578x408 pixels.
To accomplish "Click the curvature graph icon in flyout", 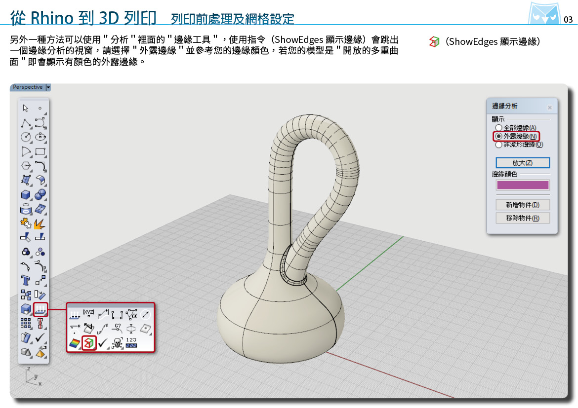I will (103, 329).
